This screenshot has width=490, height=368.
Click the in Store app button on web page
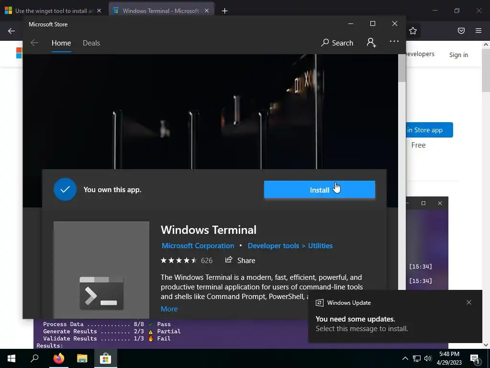[429, 130]
